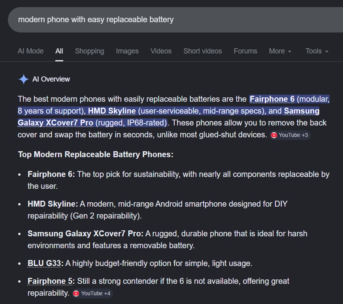343x304 pixels.
Task: Click the AI Overview heading label
Action: click(51, 79)
